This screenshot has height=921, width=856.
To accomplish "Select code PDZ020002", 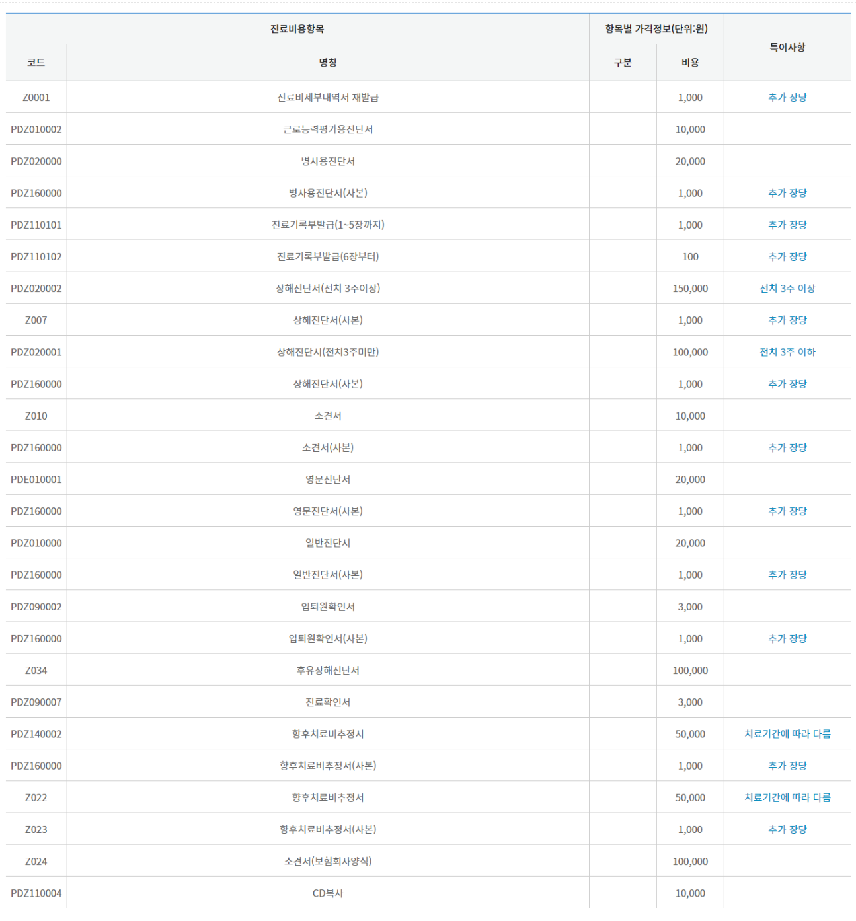I will pyautogui.click(x=36, y=288).
